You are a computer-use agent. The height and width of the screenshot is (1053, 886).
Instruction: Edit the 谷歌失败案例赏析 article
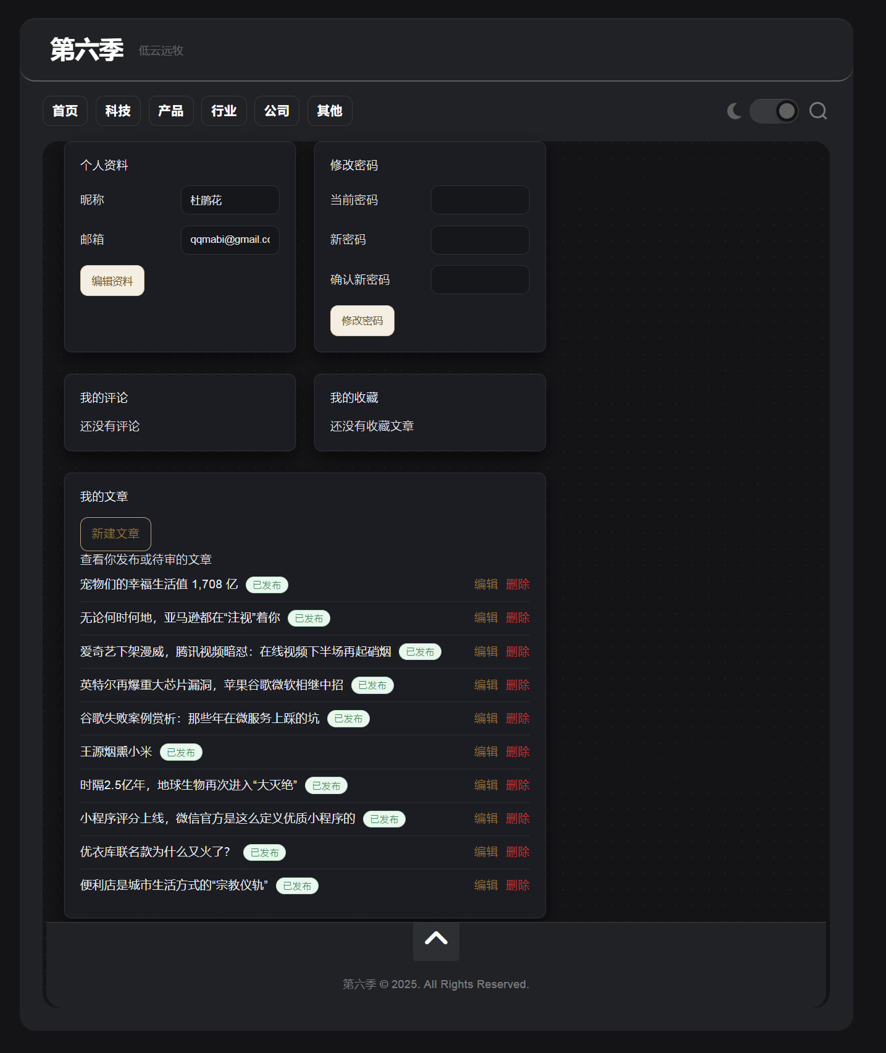pos(486,718)
